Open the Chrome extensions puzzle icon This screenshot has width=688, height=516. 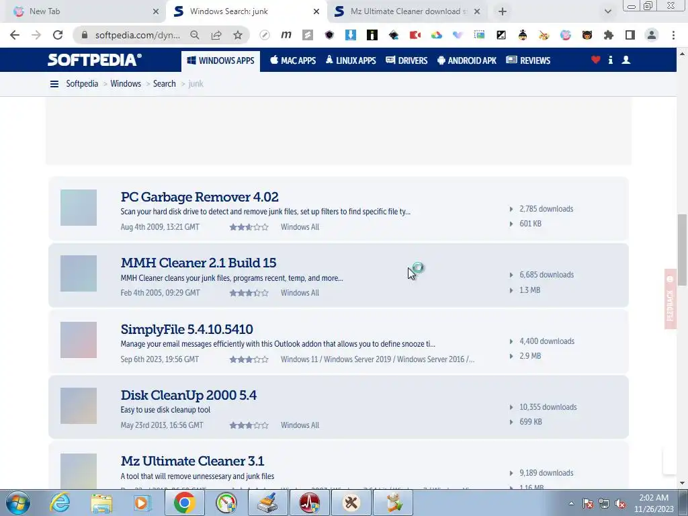pos(609,35)
